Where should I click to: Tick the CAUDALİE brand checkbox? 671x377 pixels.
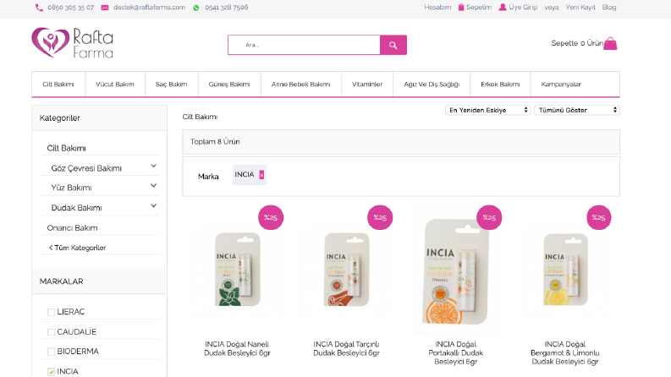(51, 332)
